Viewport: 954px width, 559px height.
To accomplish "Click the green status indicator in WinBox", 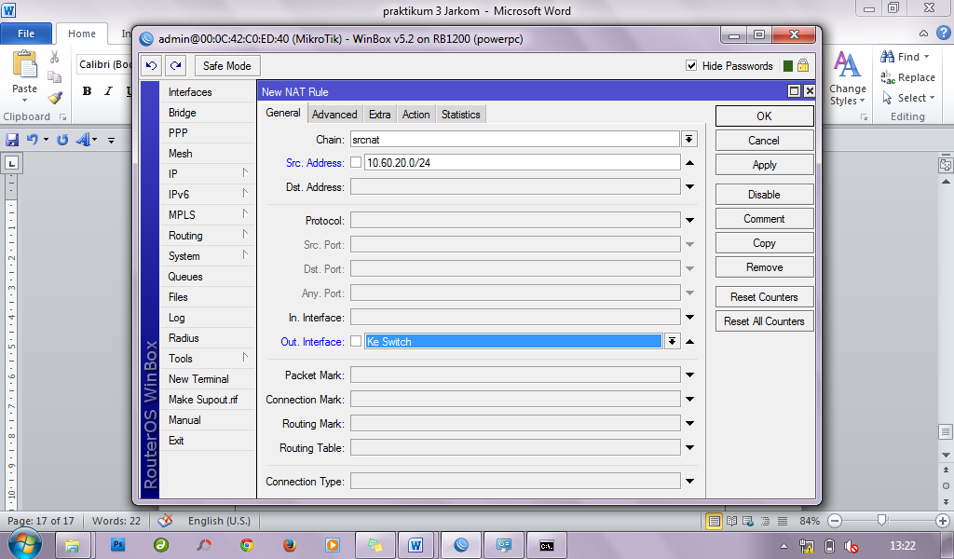I will (788, 66).
